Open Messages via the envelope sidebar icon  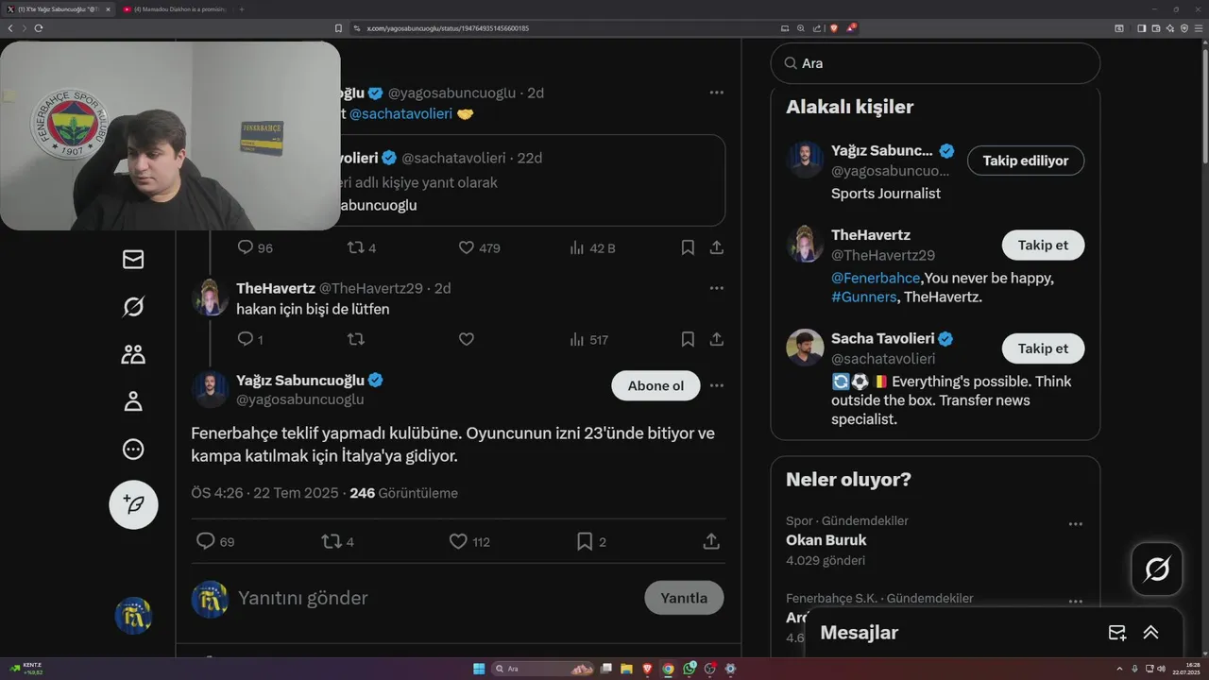pyautogui.click(x=133, y=259)
